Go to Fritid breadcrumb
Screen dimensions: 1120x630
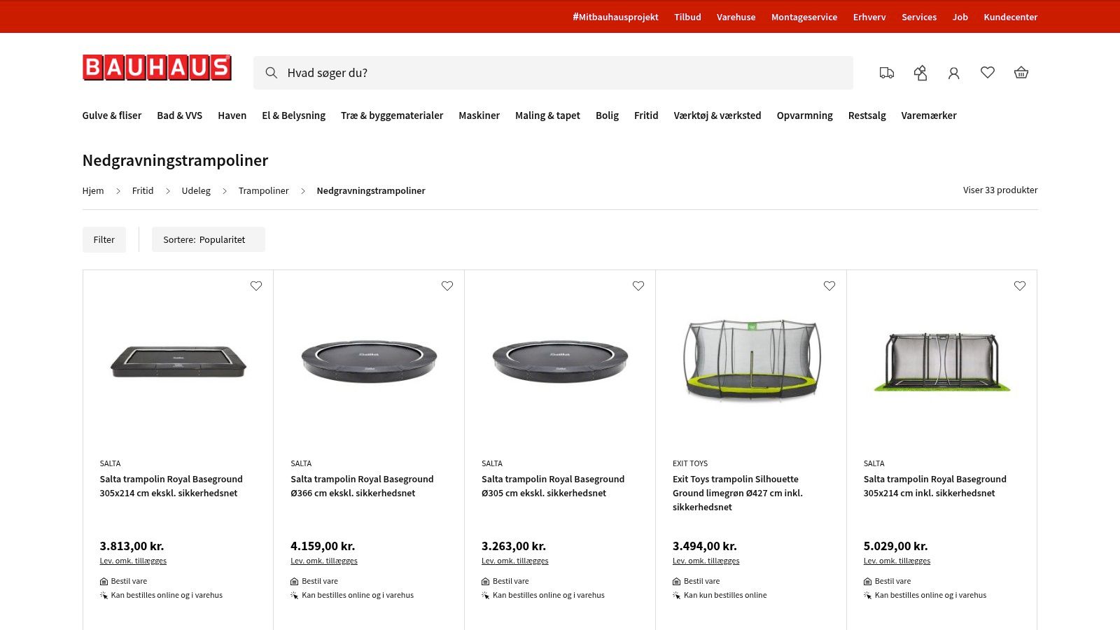click(143, 190)
